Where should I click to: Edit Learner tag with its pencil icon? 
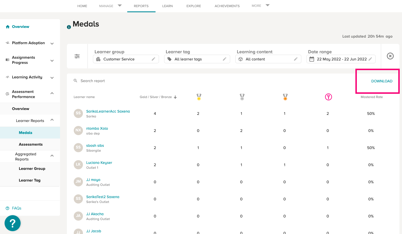point(225,59)
